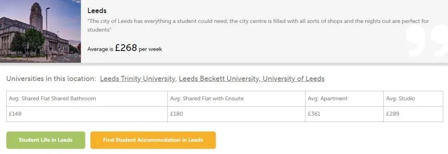Click the £268 average weekly price
Viewport: 448px width, 154px height.
[126, 48]
